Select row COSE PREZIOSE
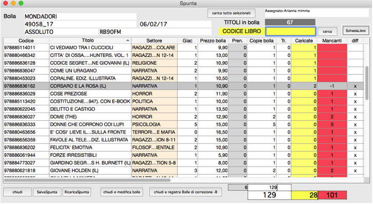Viewport: 373px width, 204px height. tap(183, 94)
